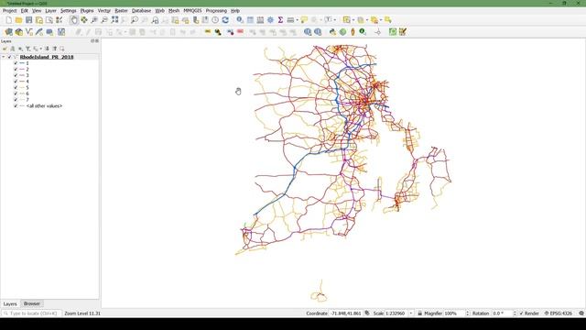The width and height of the screenshot is (586, 330).
Task: Click the messages icon in status bar
Action: [581, 313]
